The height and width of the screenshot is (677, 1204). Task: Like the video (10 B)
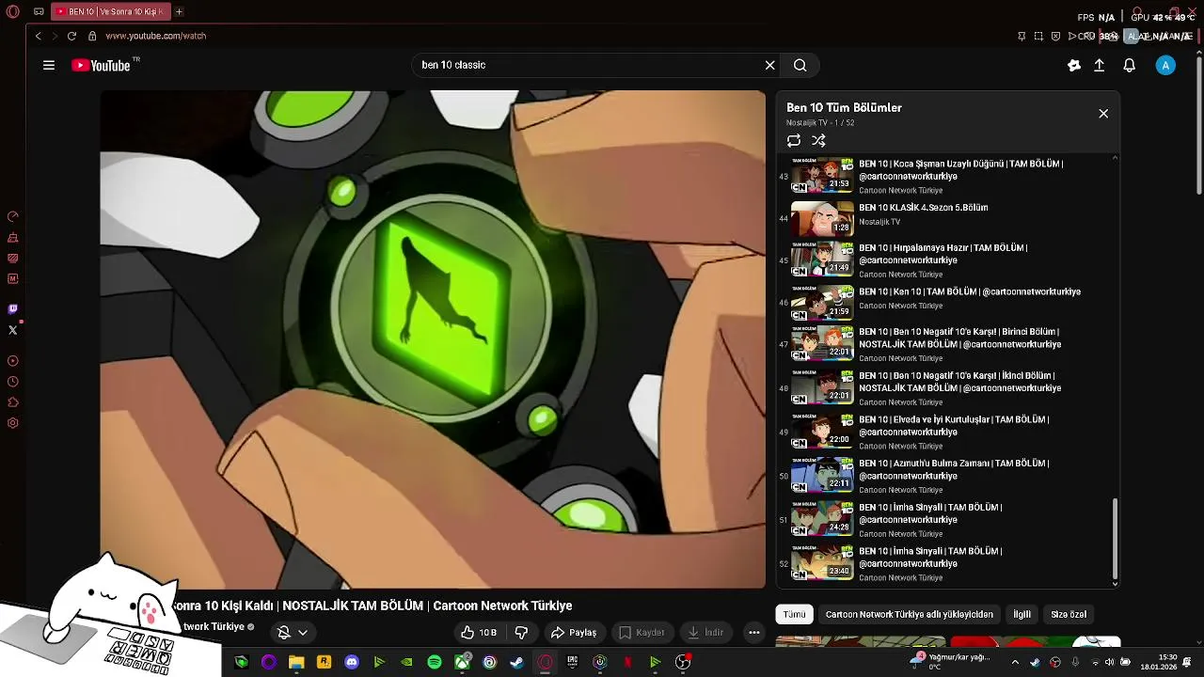tap(478, 633)
